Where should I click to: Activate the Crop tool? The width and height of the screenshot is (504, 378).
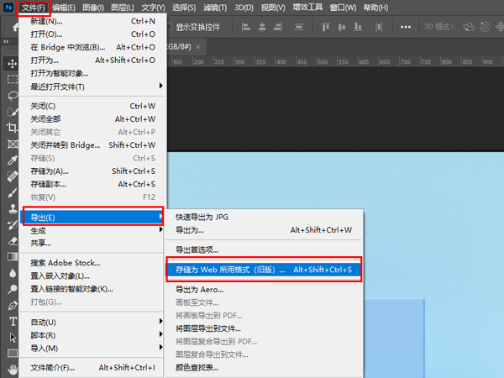coord(13,128)
